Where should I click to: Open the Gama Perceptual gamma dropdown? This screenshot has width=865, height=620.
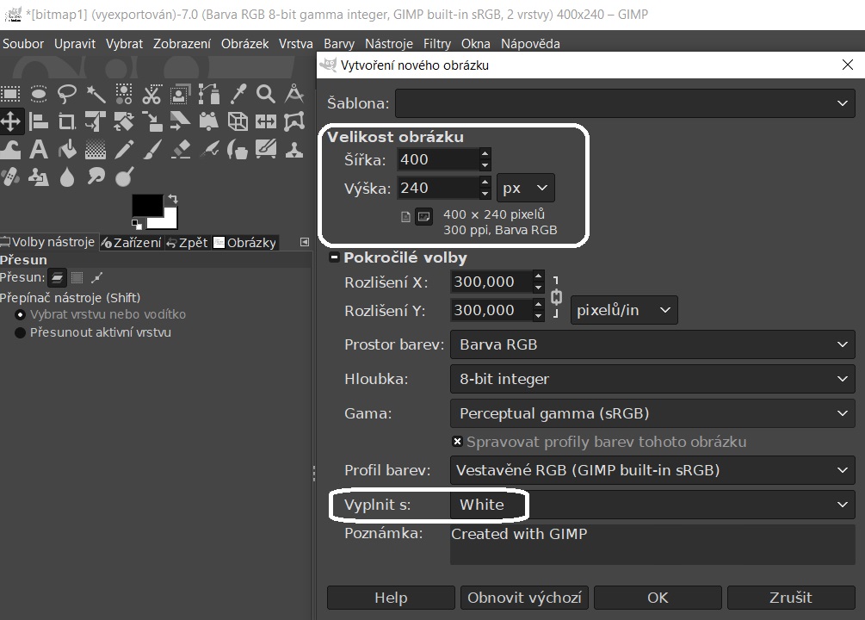coord(652,413)
